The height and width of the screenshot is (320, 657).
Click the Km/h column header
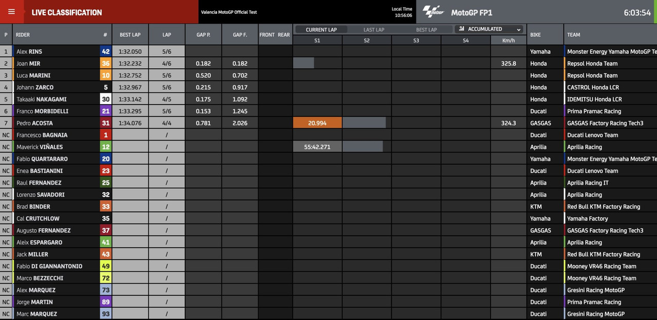tap(509, 40)
